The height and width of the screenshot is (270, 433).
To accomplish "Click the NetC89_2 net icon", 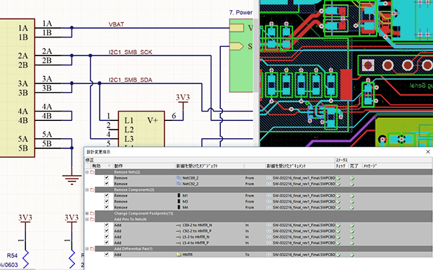I will pyautogui.click(x=179, y=178).
